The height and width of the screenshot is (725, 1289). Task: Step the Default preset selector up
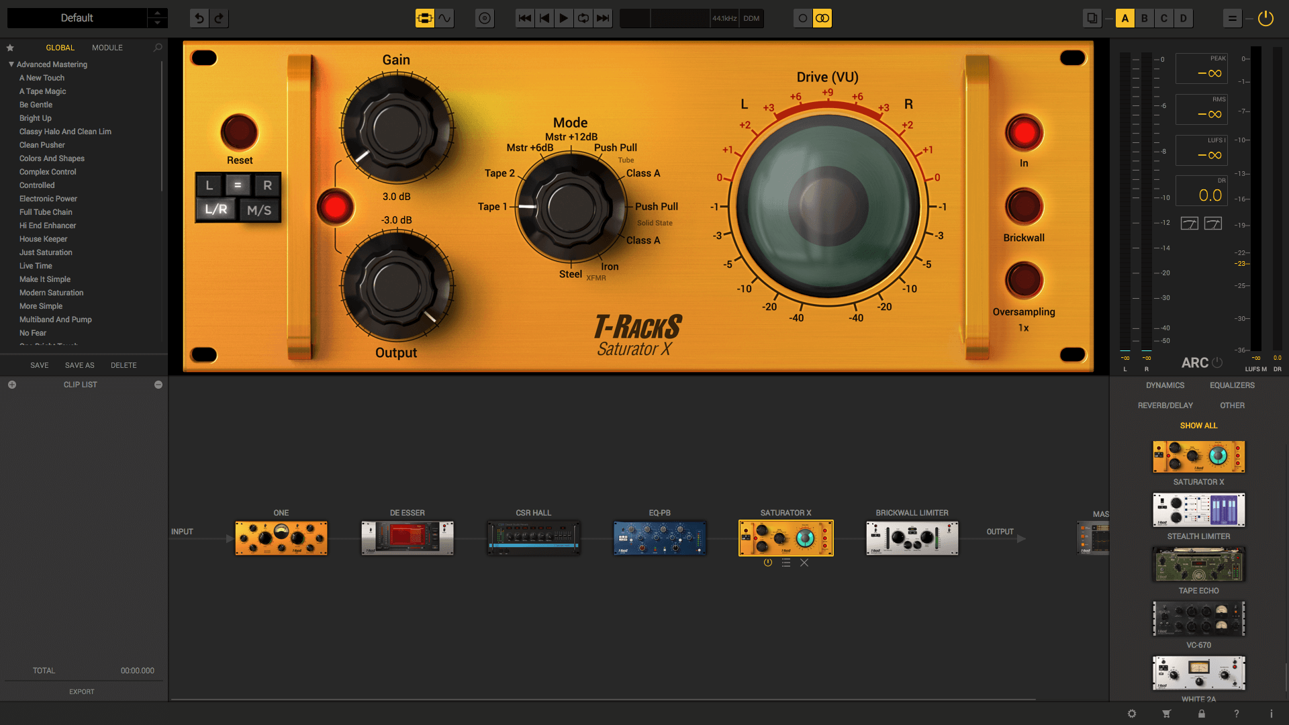point(157,13)
